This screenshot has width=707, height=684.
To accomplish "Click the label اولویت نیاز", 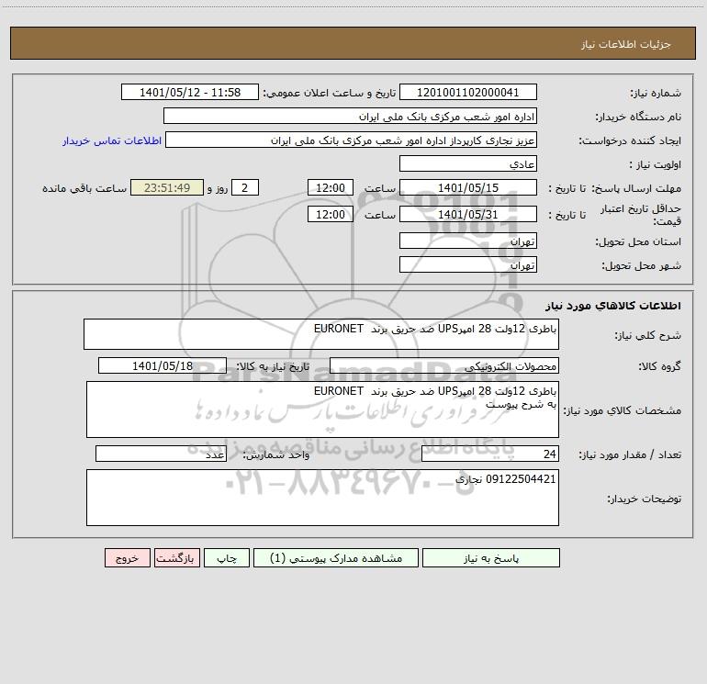I will (x=656, y=165).
